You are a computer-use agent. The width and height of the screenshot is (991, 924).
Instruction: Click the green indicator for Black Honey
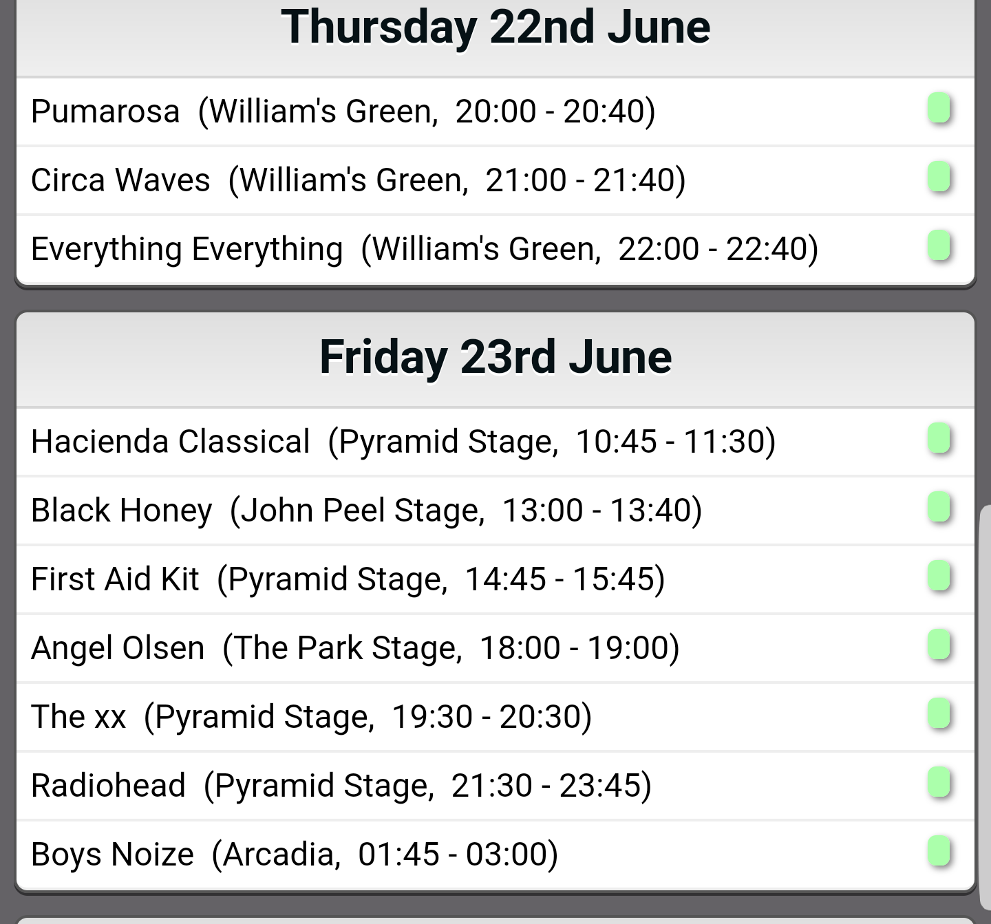939,508
